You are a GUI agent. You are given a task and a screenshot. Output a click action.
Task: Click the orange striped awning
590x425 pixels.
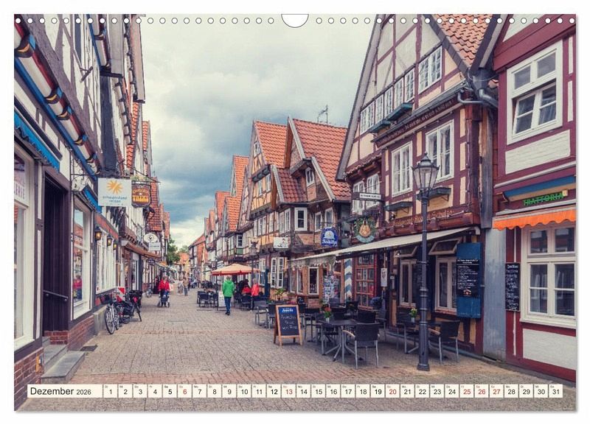533,218
